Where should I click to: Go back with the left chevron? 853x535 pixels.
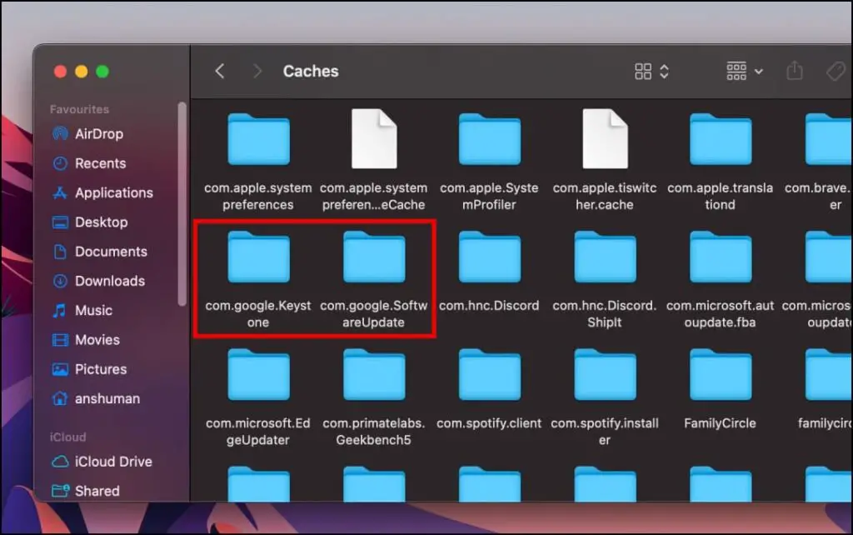click(x=220, y=71)
